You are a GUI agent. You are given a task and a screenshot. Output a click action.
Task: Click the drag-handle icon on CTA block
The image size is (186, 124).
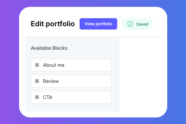click(x=37, y=97)
